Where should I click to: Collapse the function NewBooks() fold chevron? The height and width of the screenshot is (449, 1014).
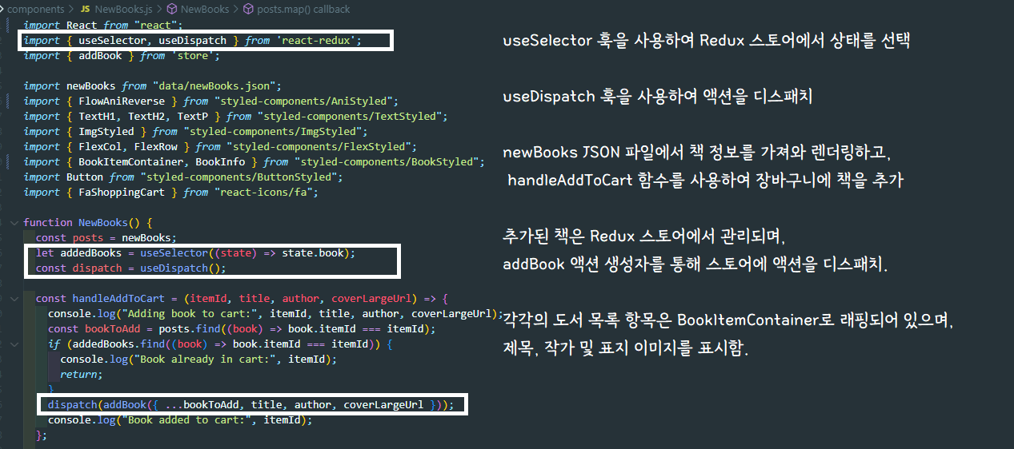[x=14, y=222]
